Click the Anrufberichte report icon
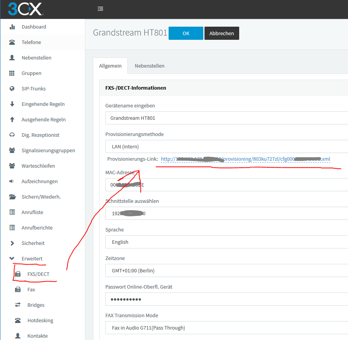This screenshot has height=340, width=348. [12, 228]
